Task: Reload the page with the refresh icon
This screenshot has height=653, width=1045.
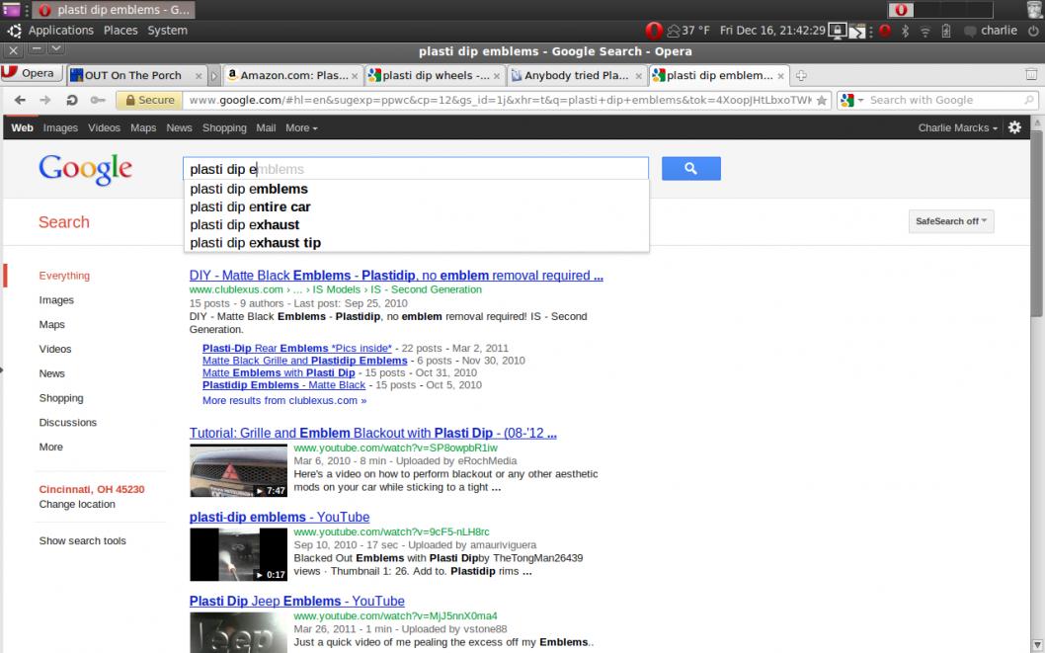Action: coord(72,100)
